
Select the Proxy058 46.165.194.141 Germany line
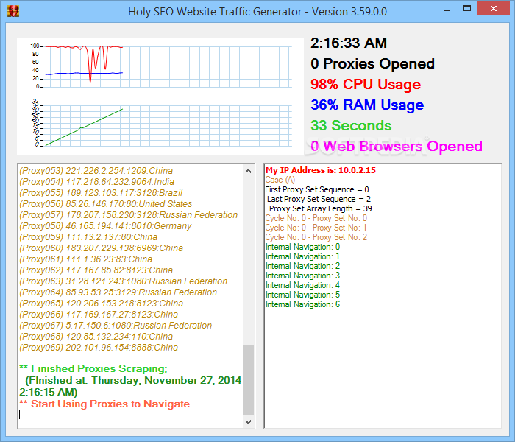coord(105,226)
